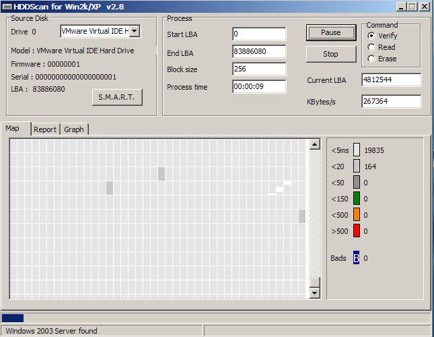
Task: Click the Block size input field
Action: point(259,69)
